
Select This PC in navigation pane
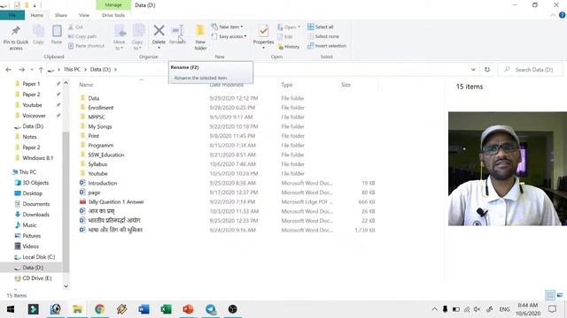[x=27, y=172]
